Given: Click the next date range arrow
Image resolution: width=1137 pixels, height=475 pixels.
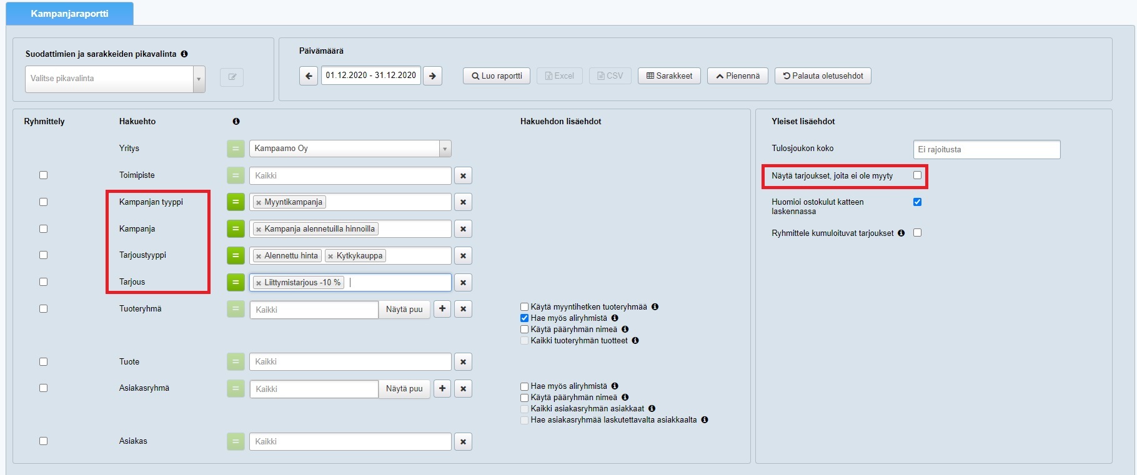Looking at the screenshot, I should tap(432, 76).
